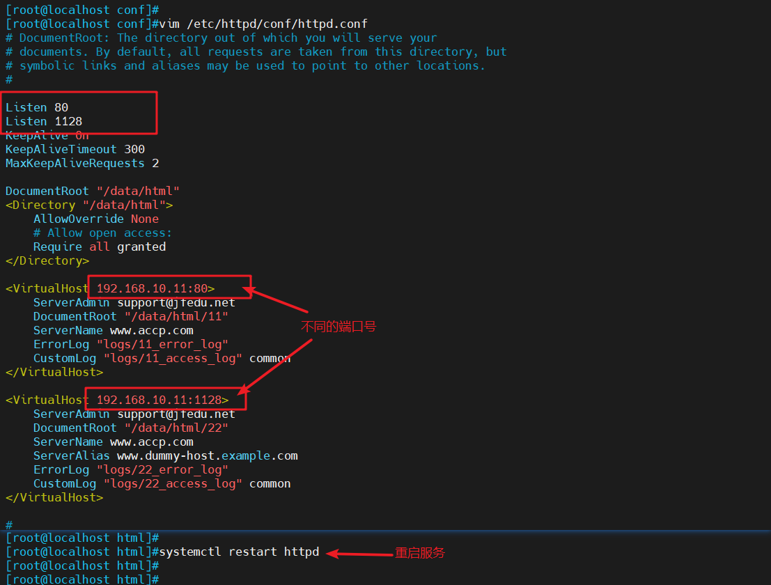Click ErrorLog 'logs/11_error_log' line
This screenshot has height=585, width=771.
point(131,345)
